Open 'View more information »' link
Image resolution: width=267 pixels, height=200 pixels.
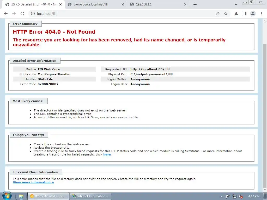click(x=33, y=182)
